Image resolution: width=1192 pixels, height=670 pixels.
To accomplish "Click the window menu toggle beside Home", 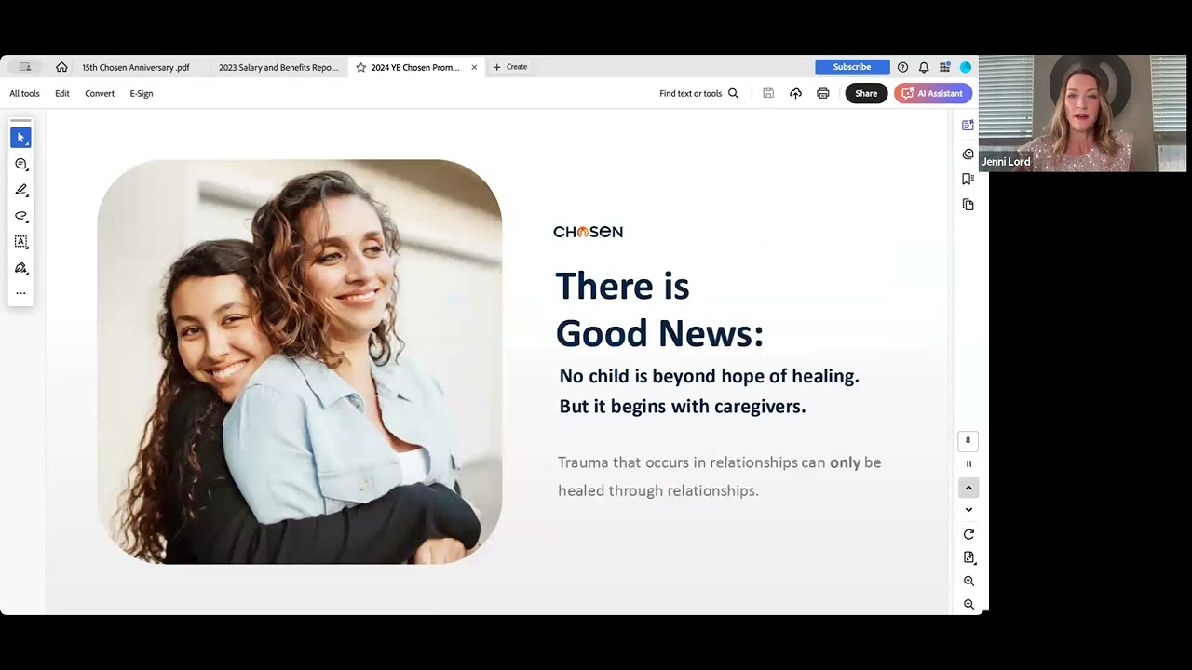I will [25, 67].
